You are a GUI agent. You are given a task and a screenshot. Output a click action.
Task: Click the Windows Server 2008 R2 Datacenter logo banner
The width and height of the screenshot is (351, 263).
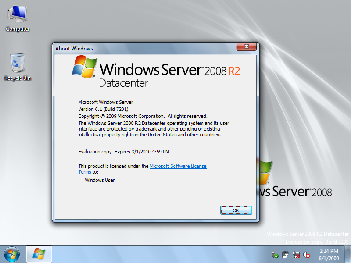(x=156, y=71)
